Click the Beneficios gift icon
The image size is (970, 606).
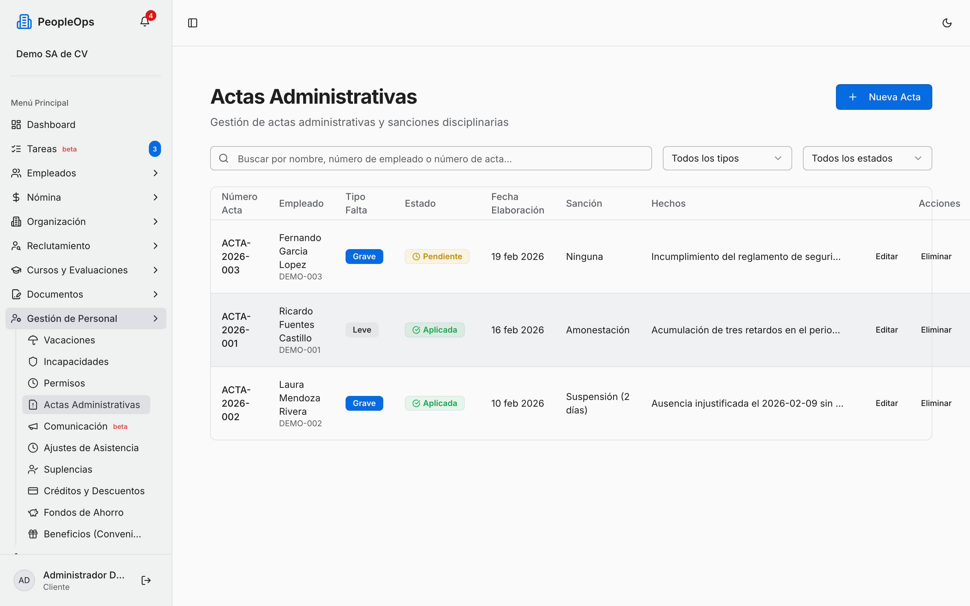(33, 534)
